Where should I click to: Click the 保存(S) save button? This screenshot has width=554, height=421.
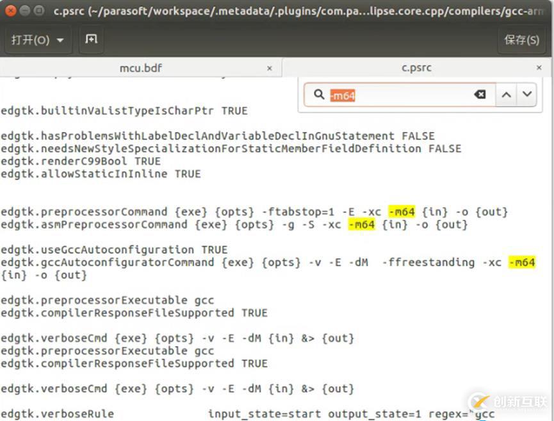[x=521, y=40]
